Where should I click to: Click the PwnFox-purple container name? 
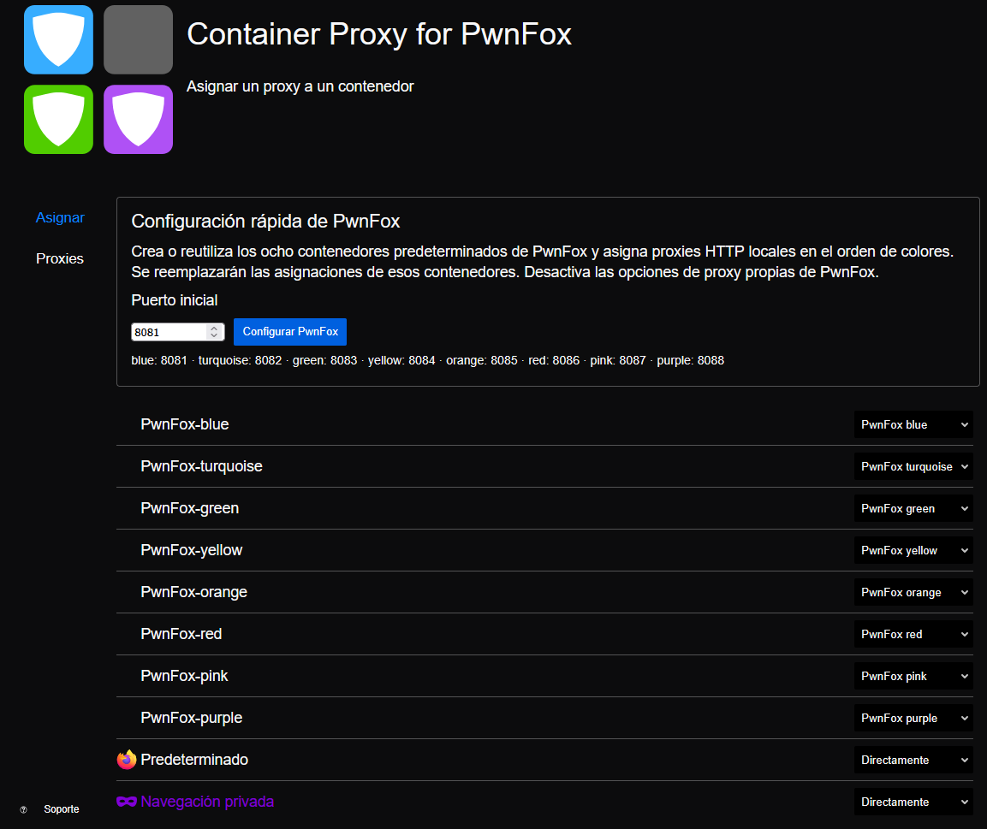(192, 718)
